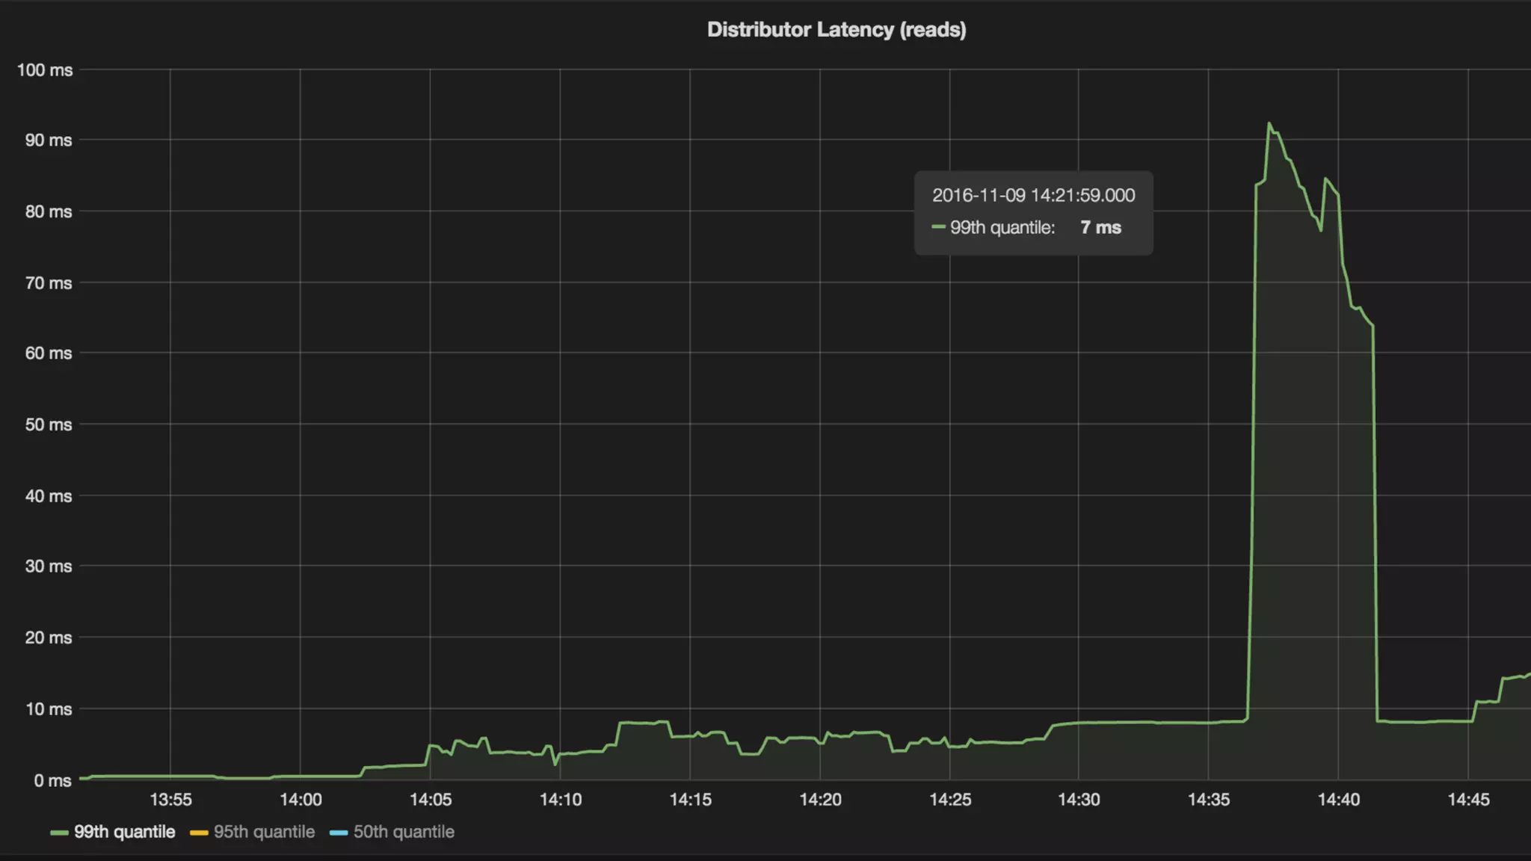Click the 100 ms y-axis label
The height and width of the screenshot is (861, 1531).
click(45, 70)
